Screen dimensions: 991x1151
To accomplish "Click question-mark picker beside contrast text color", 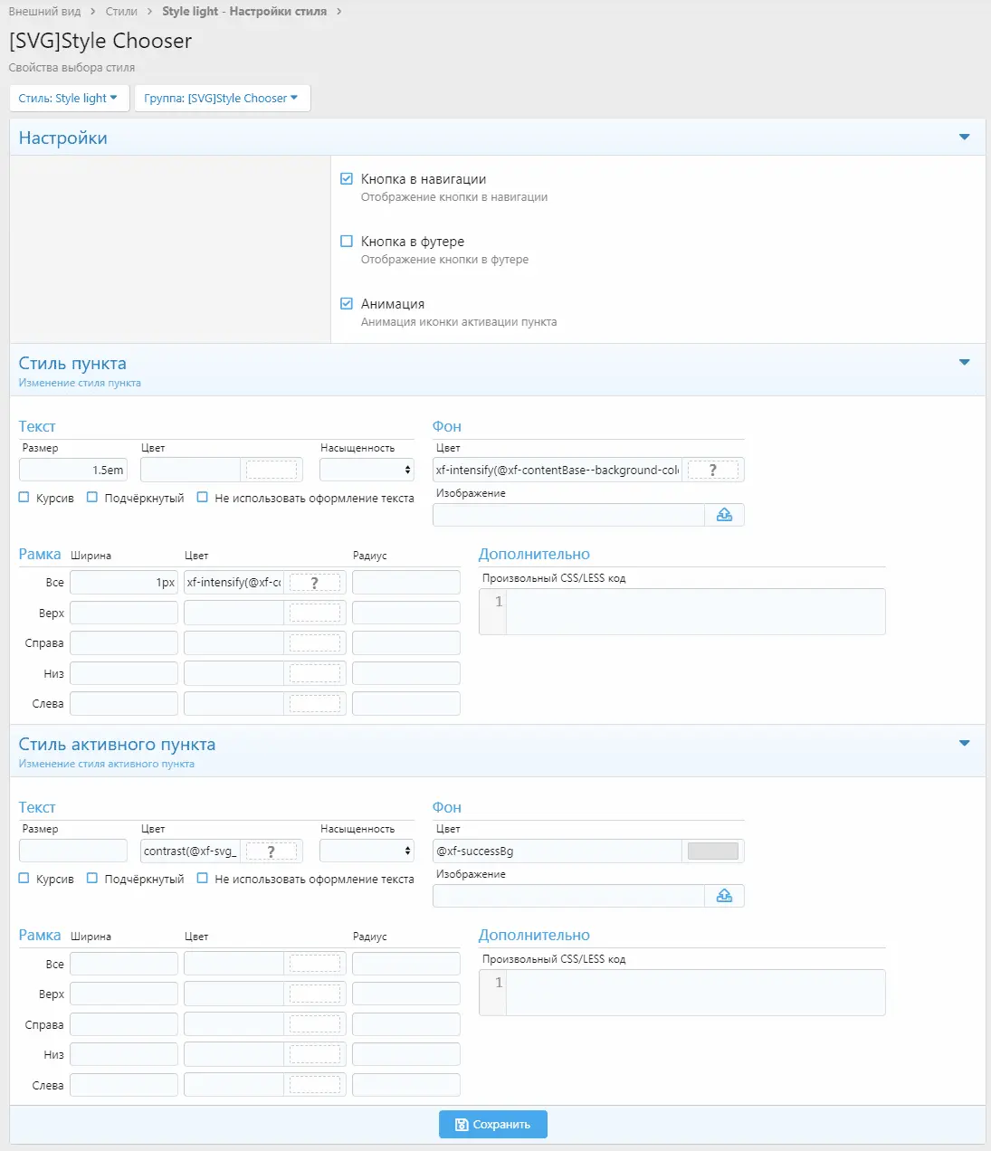I will point(271,851).
